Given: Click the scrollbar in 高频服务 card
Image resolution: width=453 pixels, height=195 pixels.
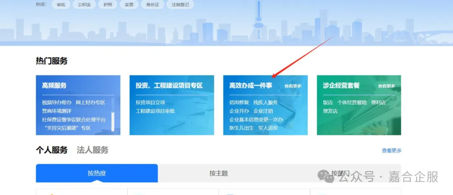Looking at the screenshot, I should coord(113,114).
